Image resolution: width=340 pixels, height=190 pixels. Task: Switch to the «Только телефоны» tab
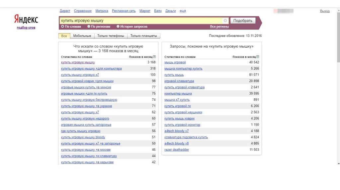click(111, 36)
